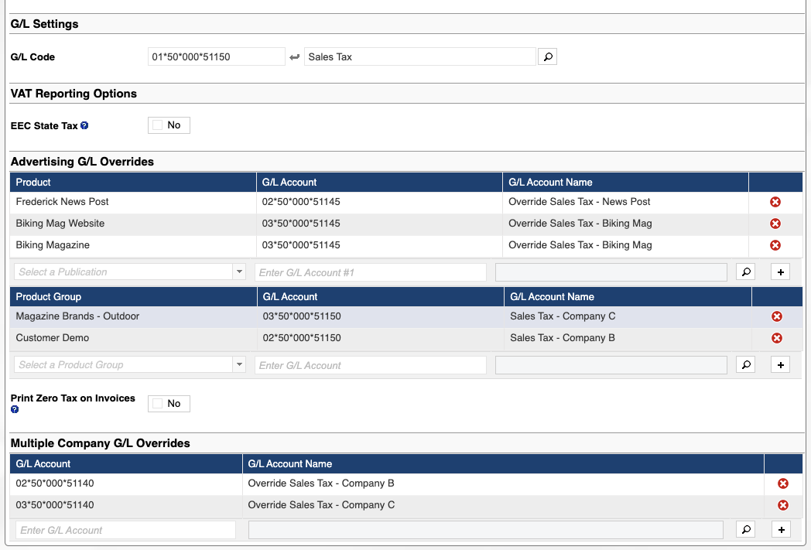This screenshot has width=811, height=550.
Task: Click help icon next to EEC State Tax
Action: 84,125
